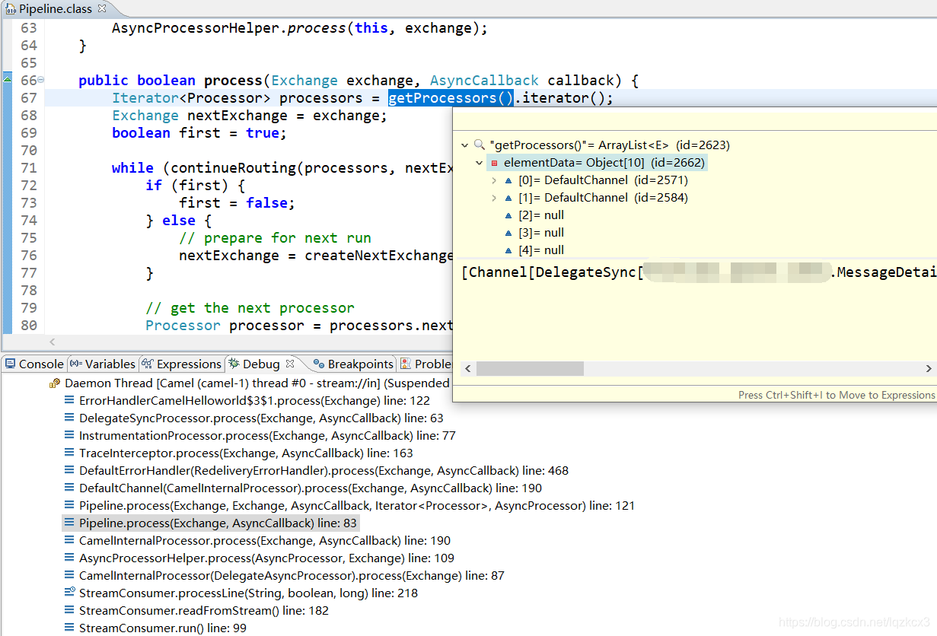Click the popup's horizontal scrollbar thumb
937x636 pixels.
(x=530, y=369)
